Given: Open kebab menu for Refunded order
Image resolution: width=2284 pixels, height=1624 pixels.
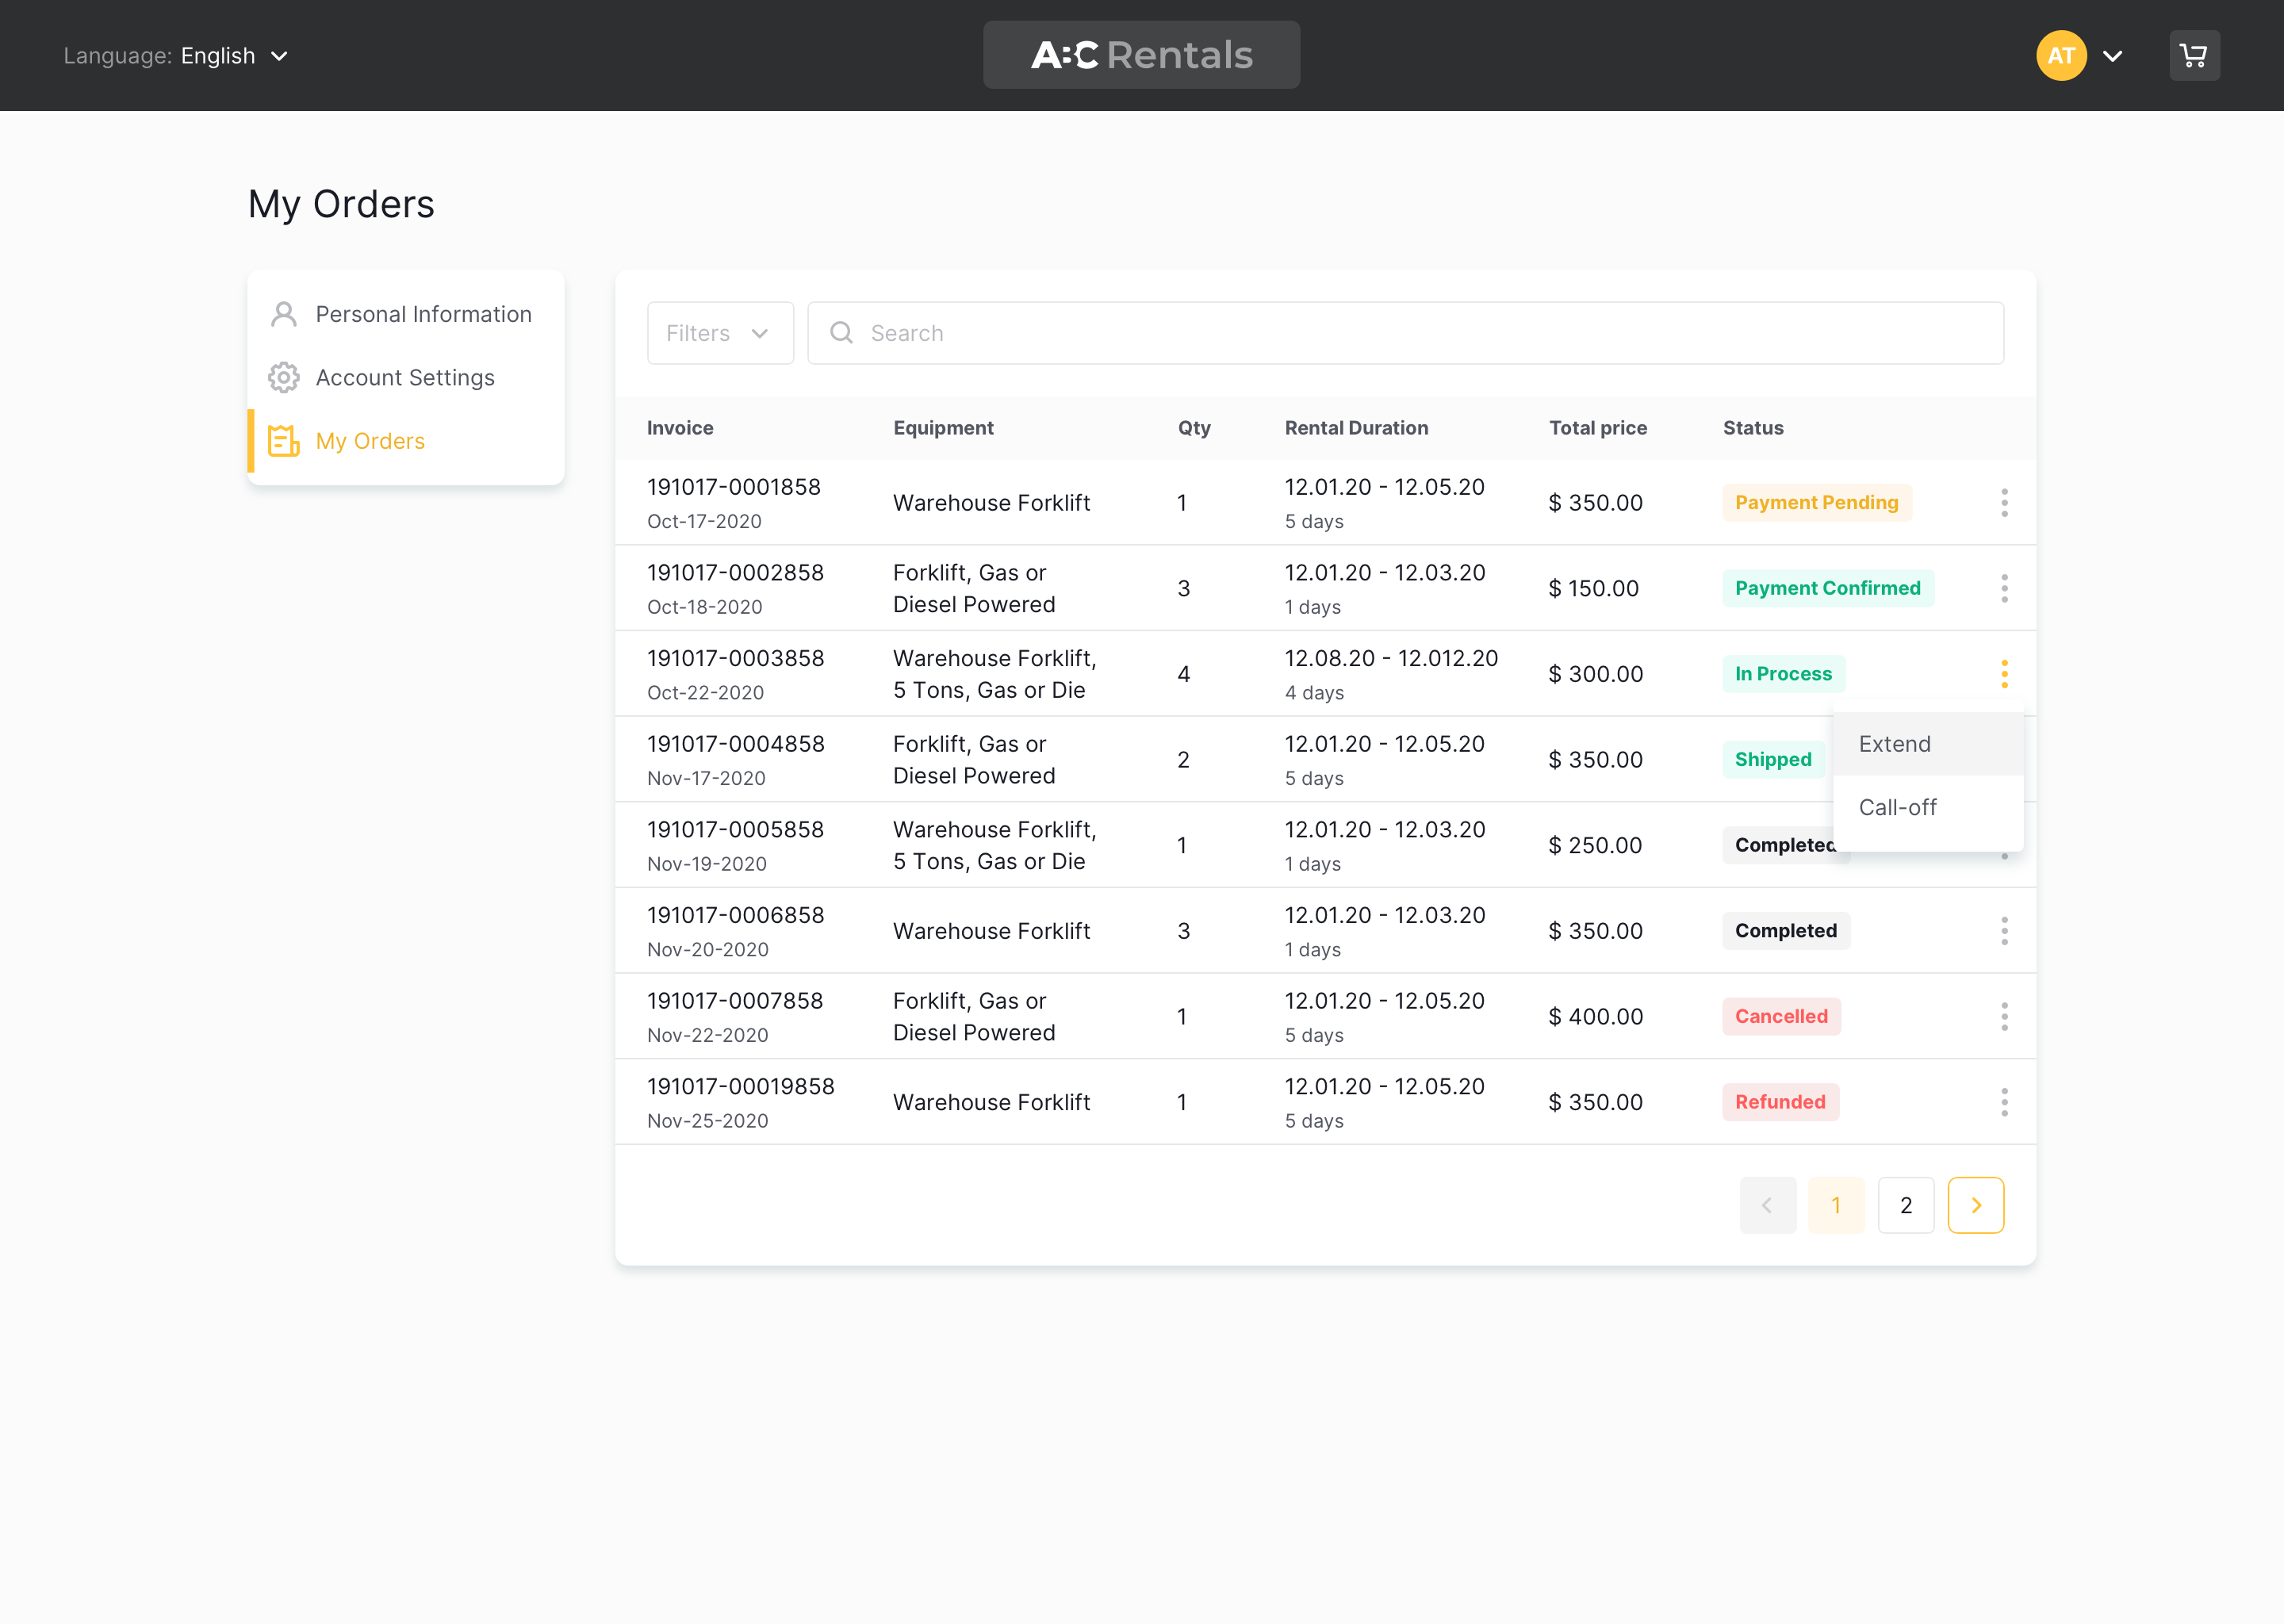Looking at the screenshot, I should coord(2004,1102).
